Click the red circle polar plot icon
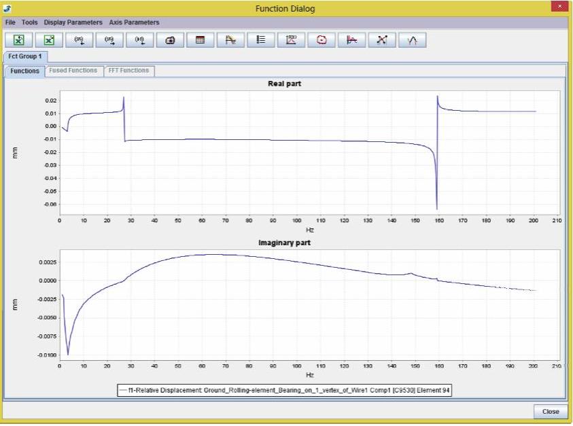 click(x=321, y=40)
